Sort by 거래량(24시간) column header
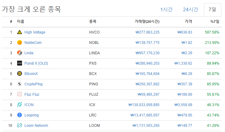Viewport: 225px width, 132px height. click(x=147, y=22)
